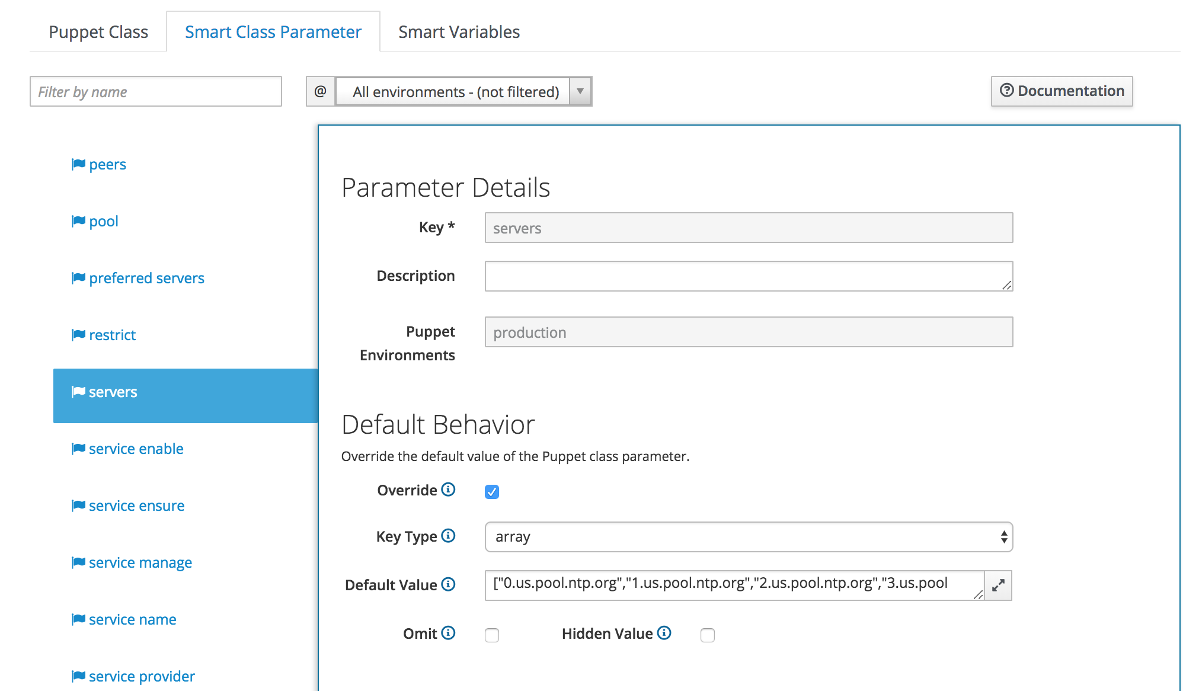Image resolution: width=1183 pixels, height=691 pixels.
Task: Enable the Omit checkbox
Action: coord(492,635)
